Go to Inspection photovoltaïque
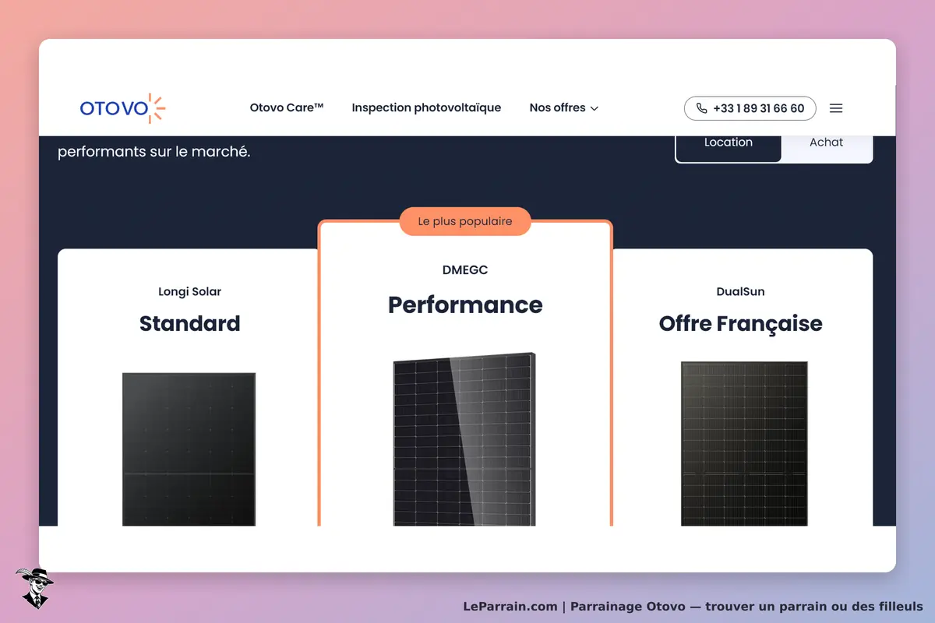Screen dimensions: 935x623 pyautogui.click(x=426, y=108)
